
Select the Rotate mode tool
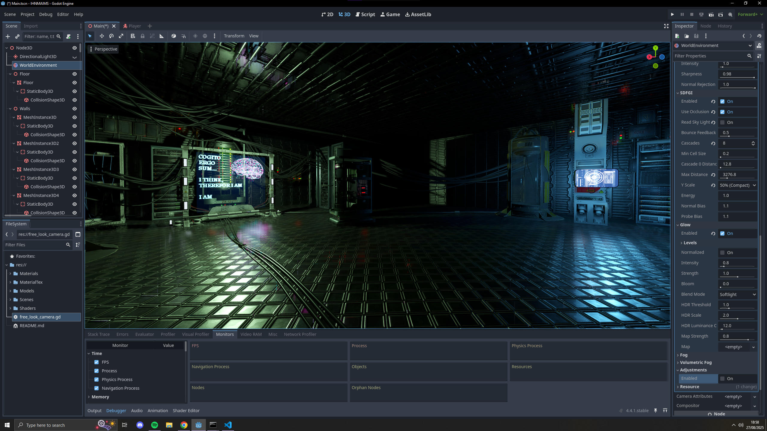pyautogui.click(x=111, y=36)
